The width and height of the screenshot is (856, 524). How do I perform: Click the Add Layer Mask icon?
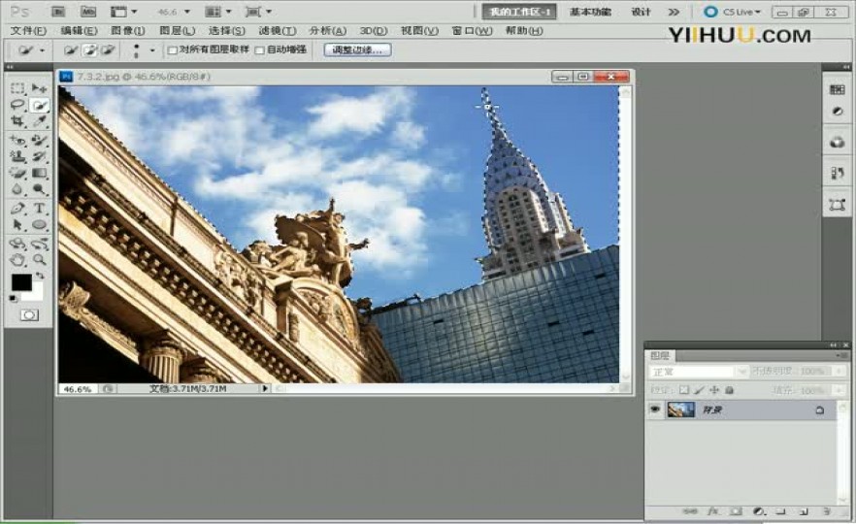736,511
